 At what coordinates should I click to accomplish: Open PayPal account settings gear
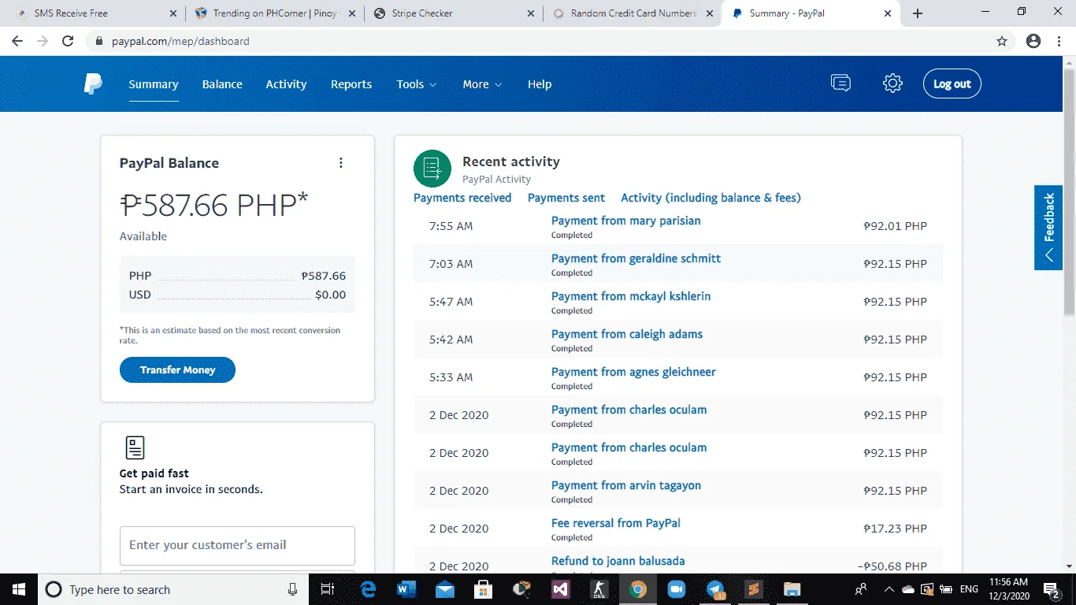[892, 84]
